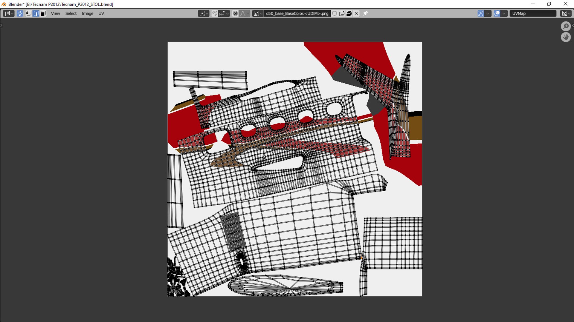The width and height of the screenshot is (574, 322).
Task: Open proportional falloff curve menu
Action: pyautogui.click(x=245, y=13)
